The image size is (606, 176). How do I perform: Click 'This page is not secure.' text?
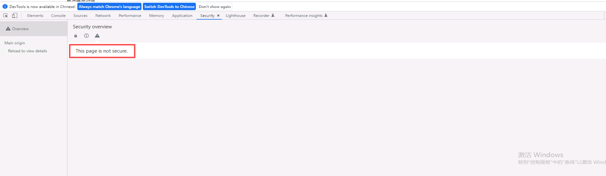102,51
